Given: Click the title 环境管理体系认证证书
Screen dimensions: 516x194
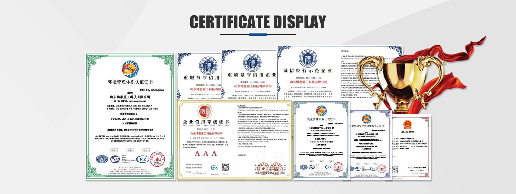Looking at the screenshot, I should [x=130, y=82].
